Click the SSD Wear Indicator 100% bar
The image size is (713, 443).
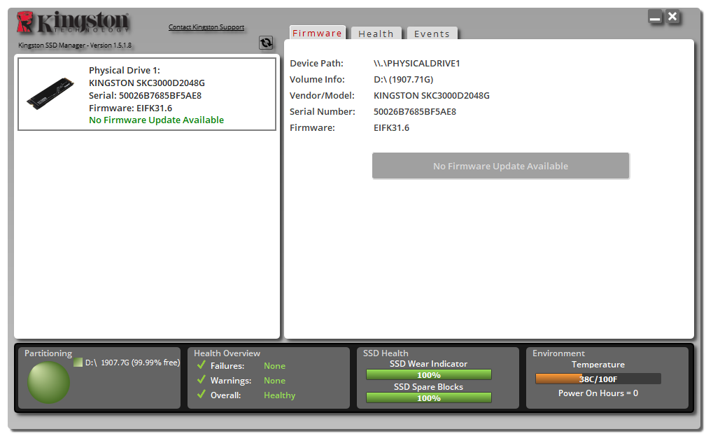click(x=429, y=375)
